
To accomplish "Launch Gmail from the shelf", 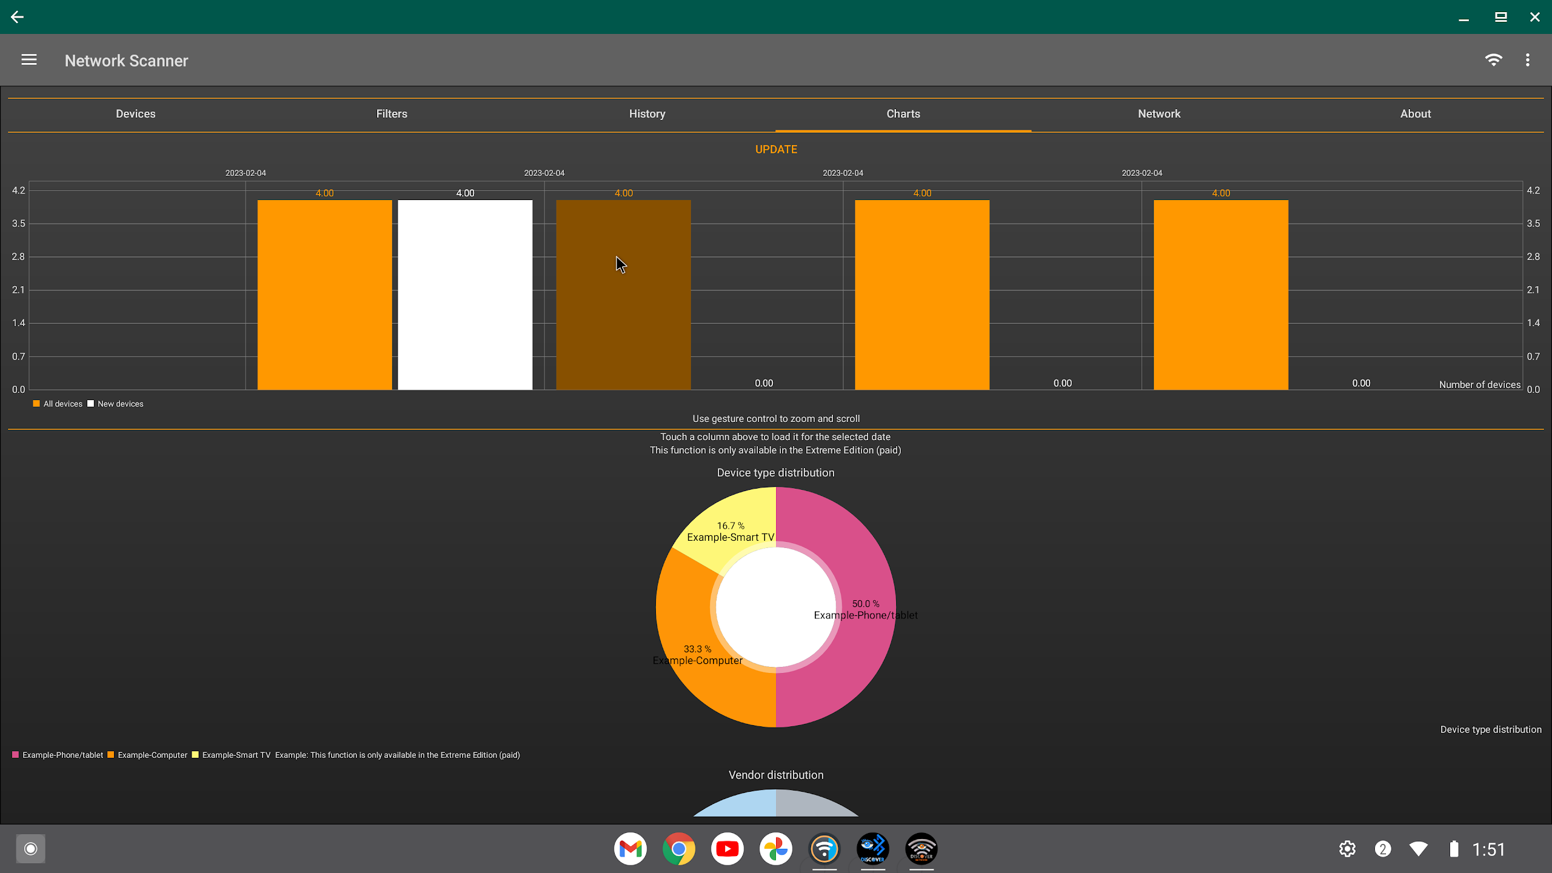I will pos(630,849).
